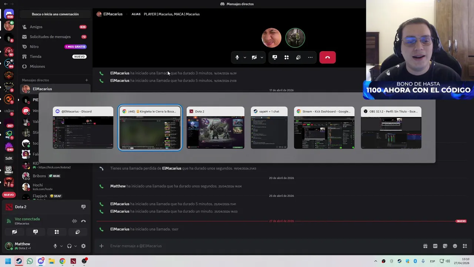Viewport: 474px width, 267px height.
Task: Open noise suppression icon next to Voz conectada
Action: 74,221
